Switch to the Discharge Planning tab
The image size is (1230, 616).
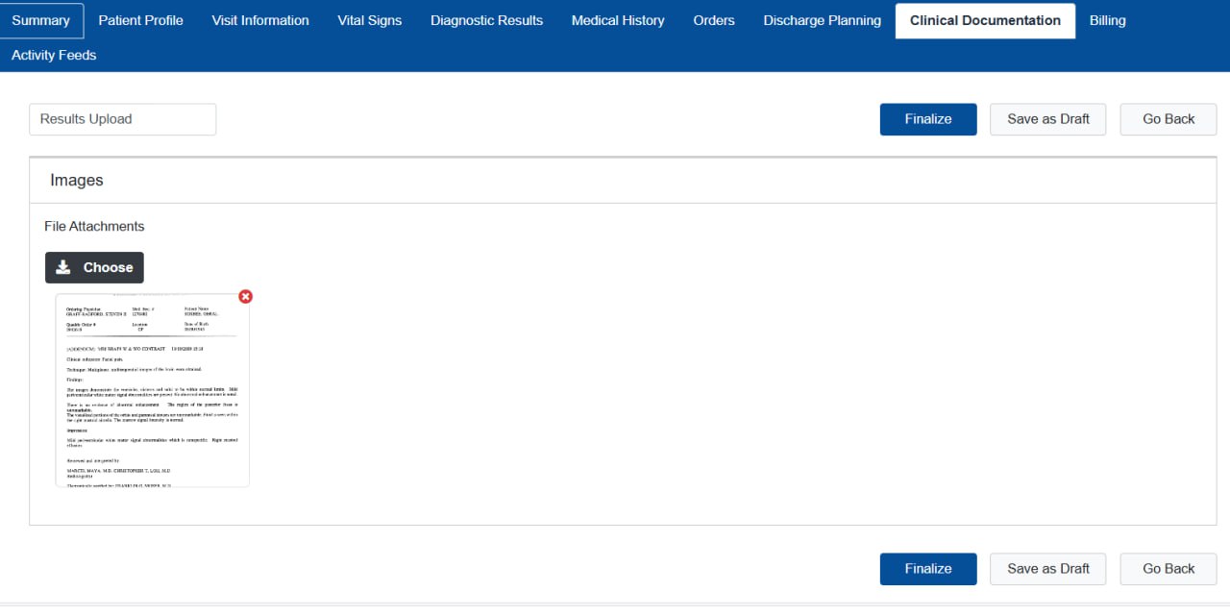[x=822, y=20]
